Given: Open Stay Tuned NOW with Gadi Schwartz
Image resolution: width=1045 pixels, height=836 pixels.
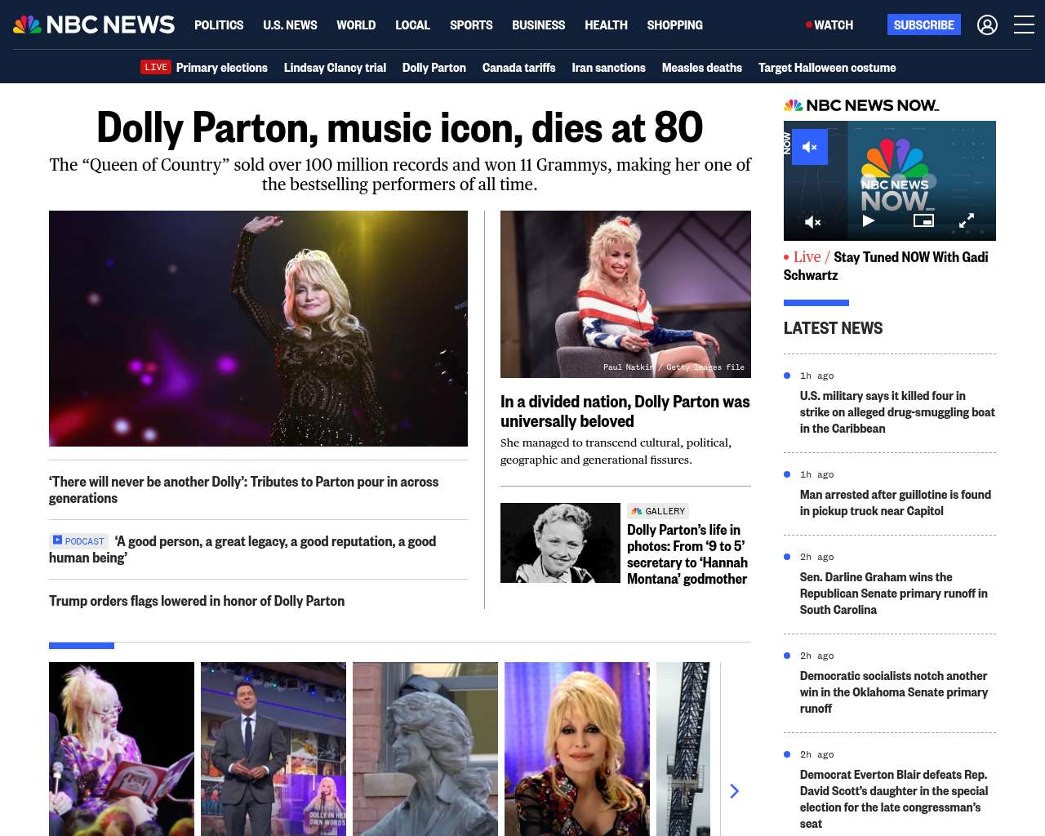Looking at the screenshot, I should 886,266.
